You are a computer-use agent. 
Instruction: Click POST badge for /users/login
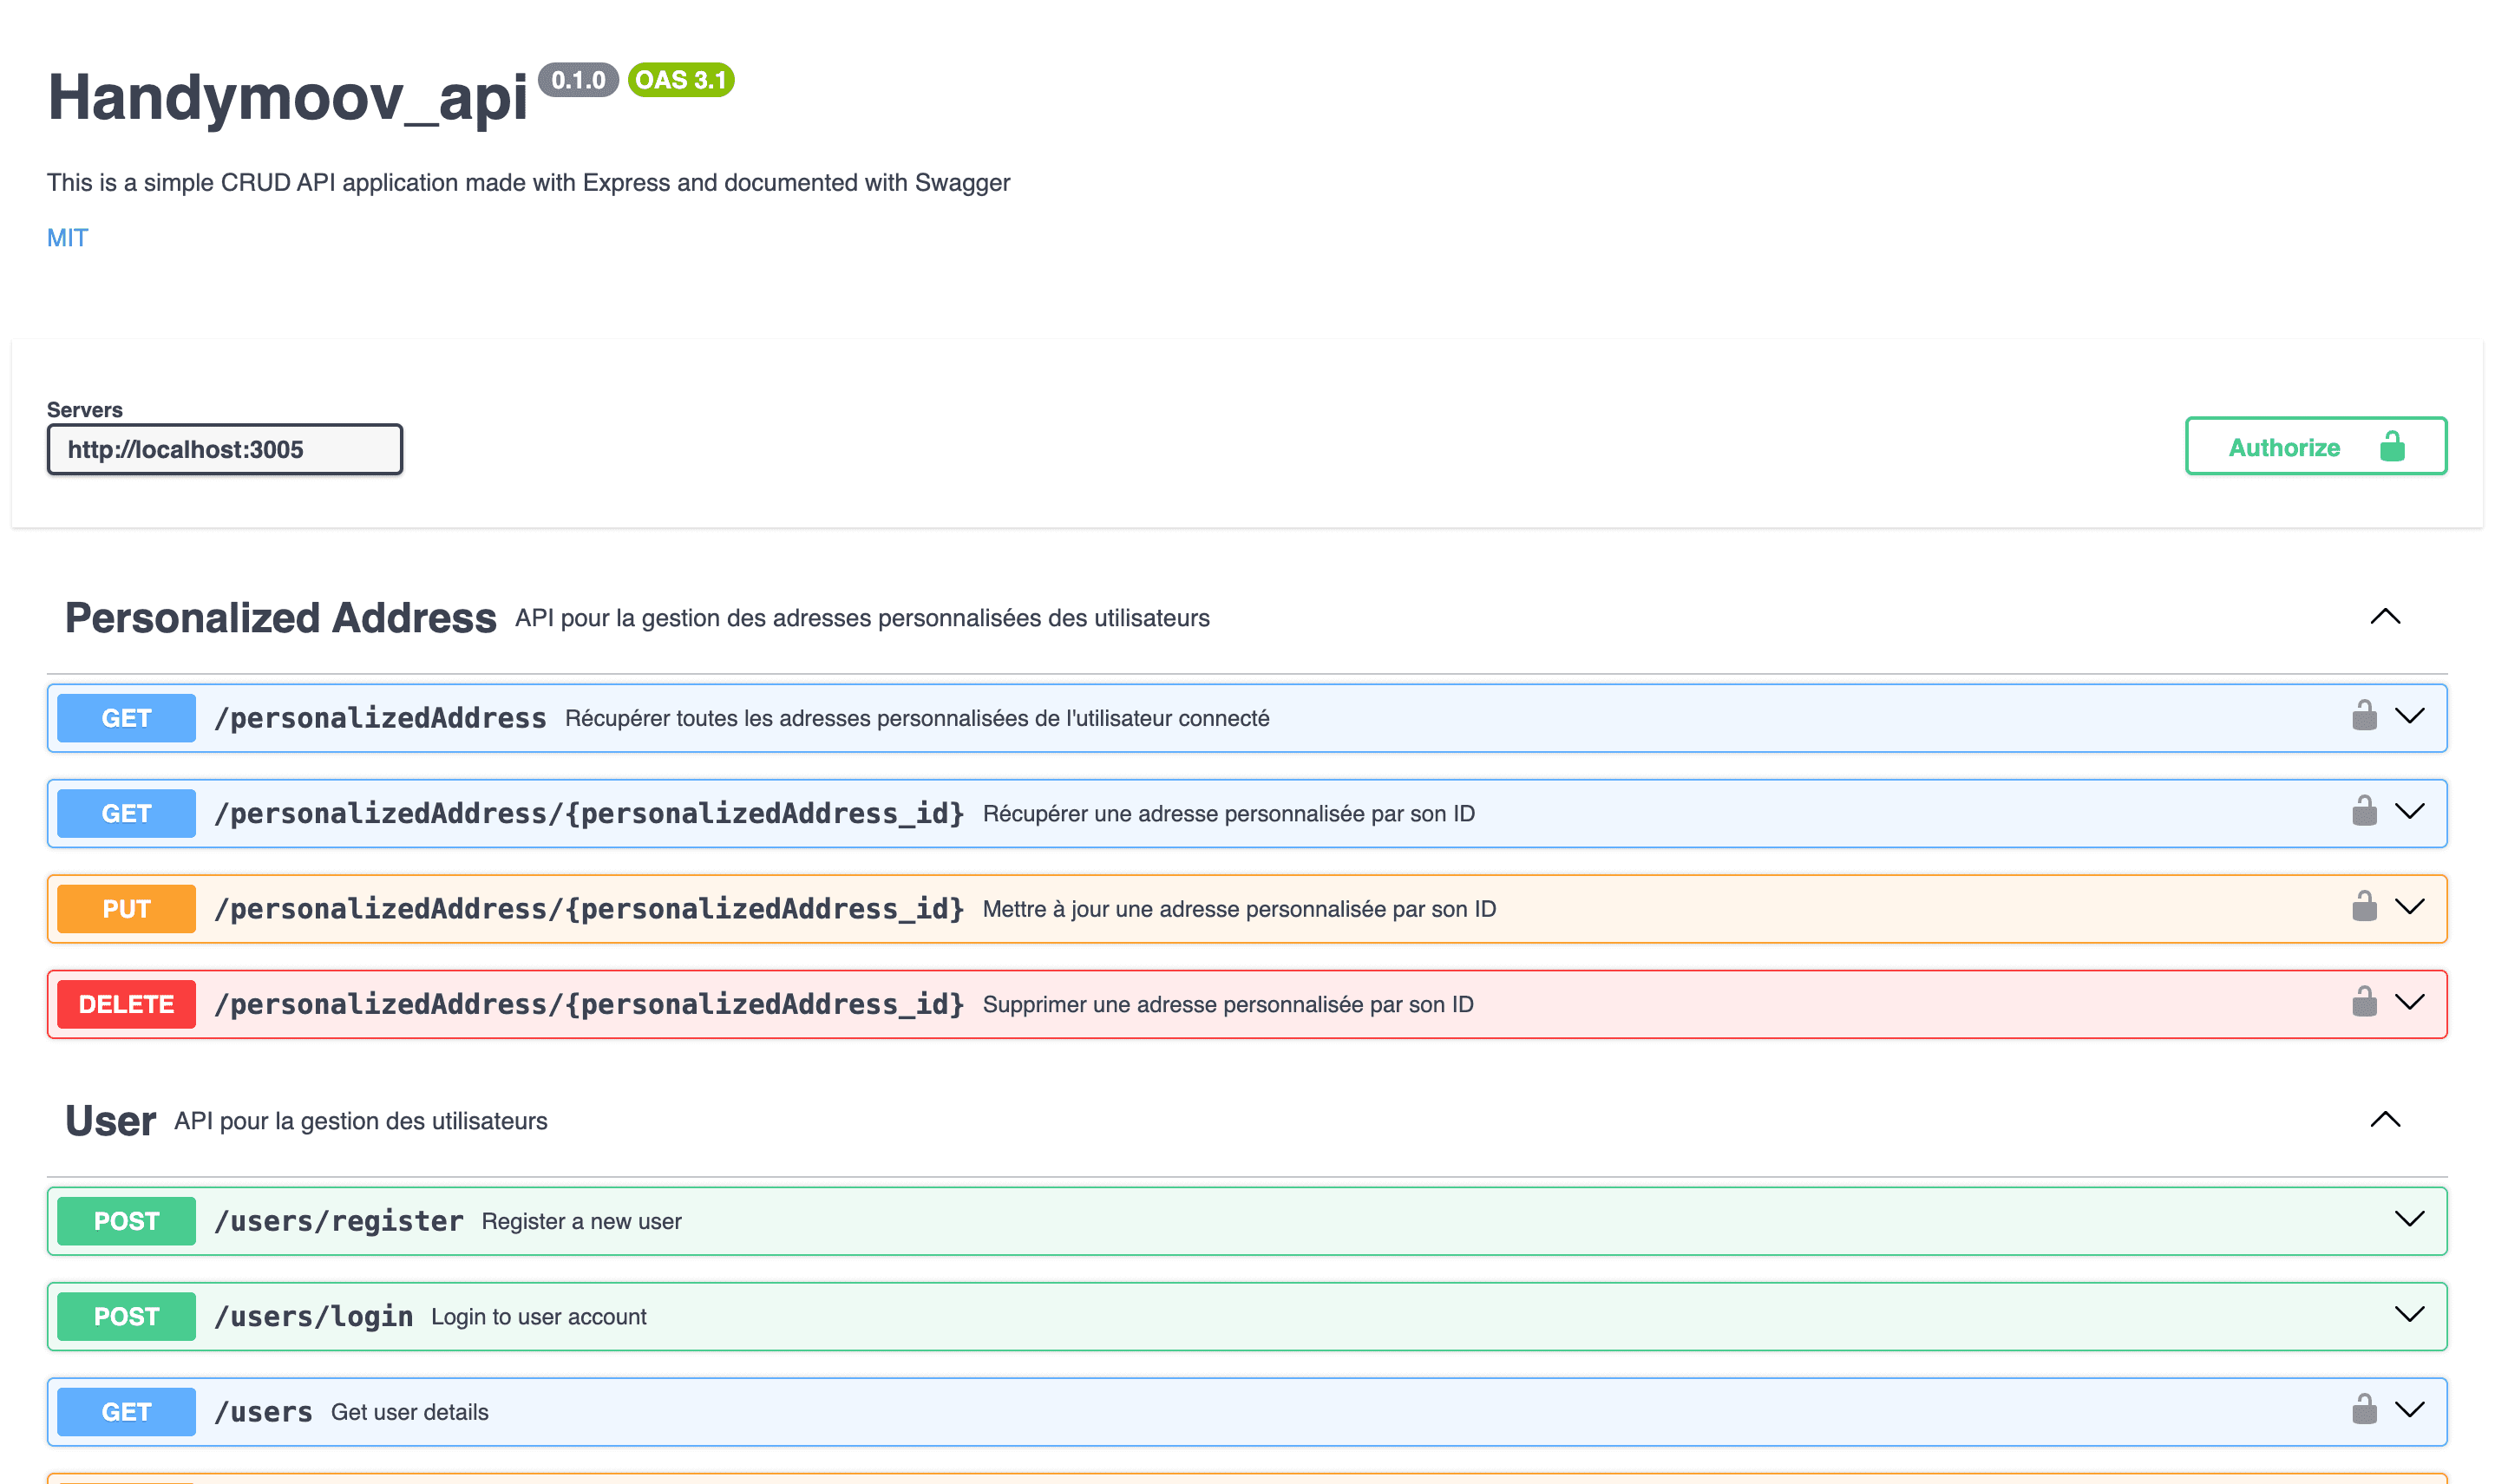pos(126,1316)
